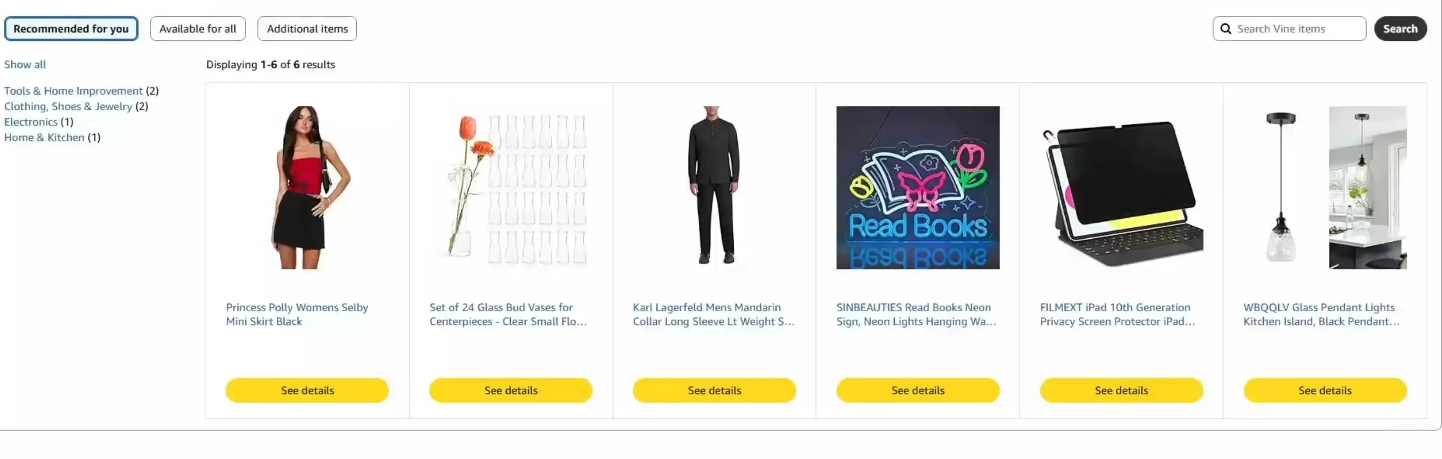The width and height of the screenshot is (1442, 459).
Task: Filter by Home & Kitchen category
Action: point(44,137)
